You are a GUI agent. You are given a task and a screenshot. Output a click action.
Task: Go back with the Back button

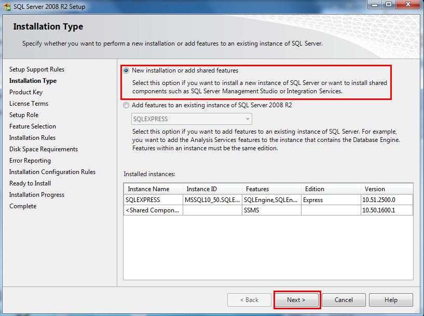click(249, 300)
